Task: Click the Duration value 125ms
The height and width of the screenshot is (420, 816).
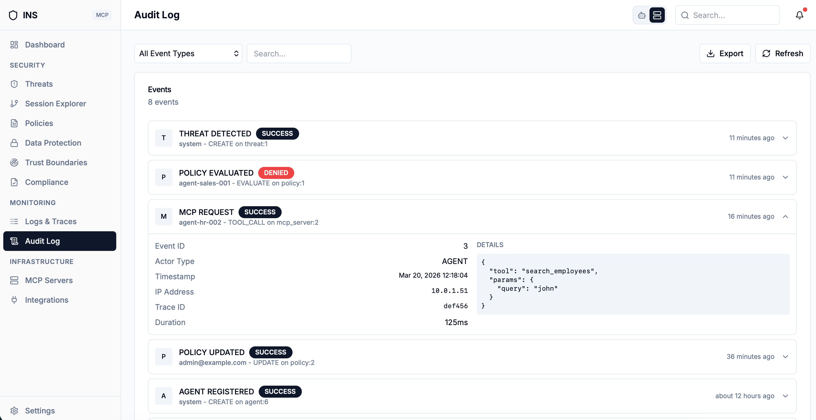Action: click(x=456, y=323)
